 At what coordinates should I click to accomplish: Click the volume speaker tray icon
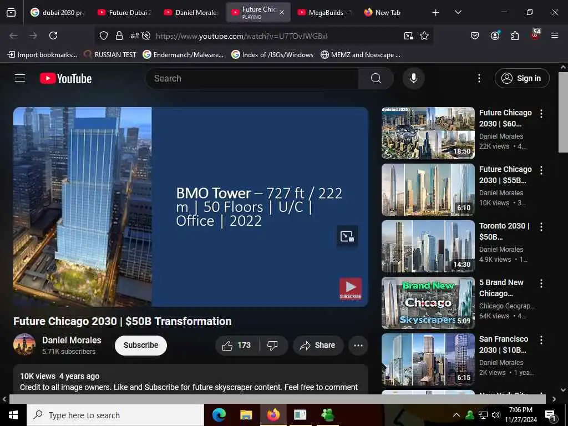coord(496,415)
